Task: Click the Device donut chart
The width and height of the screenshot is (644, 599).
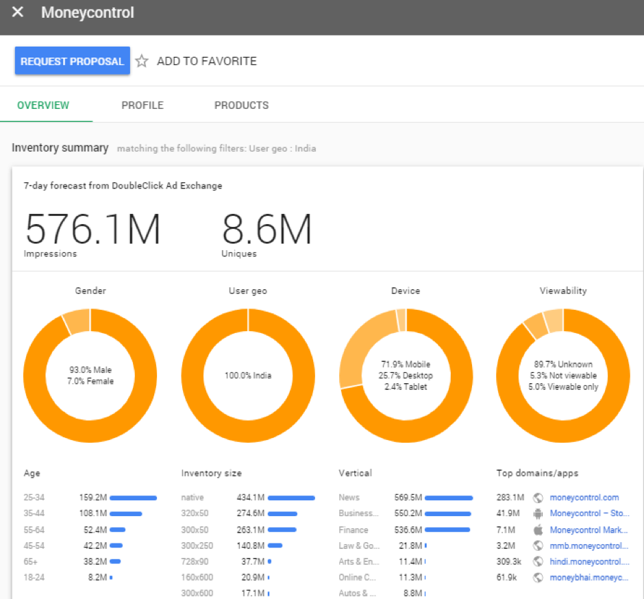Action: coord(406,376)
